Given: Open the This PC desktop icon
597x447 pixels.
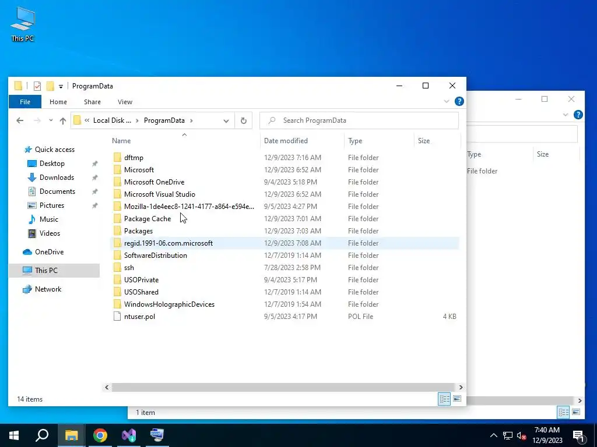Looking at the screenshot, I should pyautogui.click(x=23, y=24).
